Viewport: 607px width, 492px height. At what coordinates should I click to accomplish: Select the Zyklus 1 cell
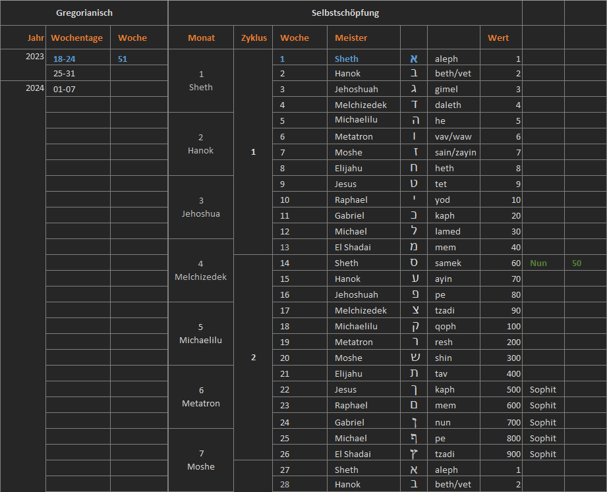tap(253, 151)
